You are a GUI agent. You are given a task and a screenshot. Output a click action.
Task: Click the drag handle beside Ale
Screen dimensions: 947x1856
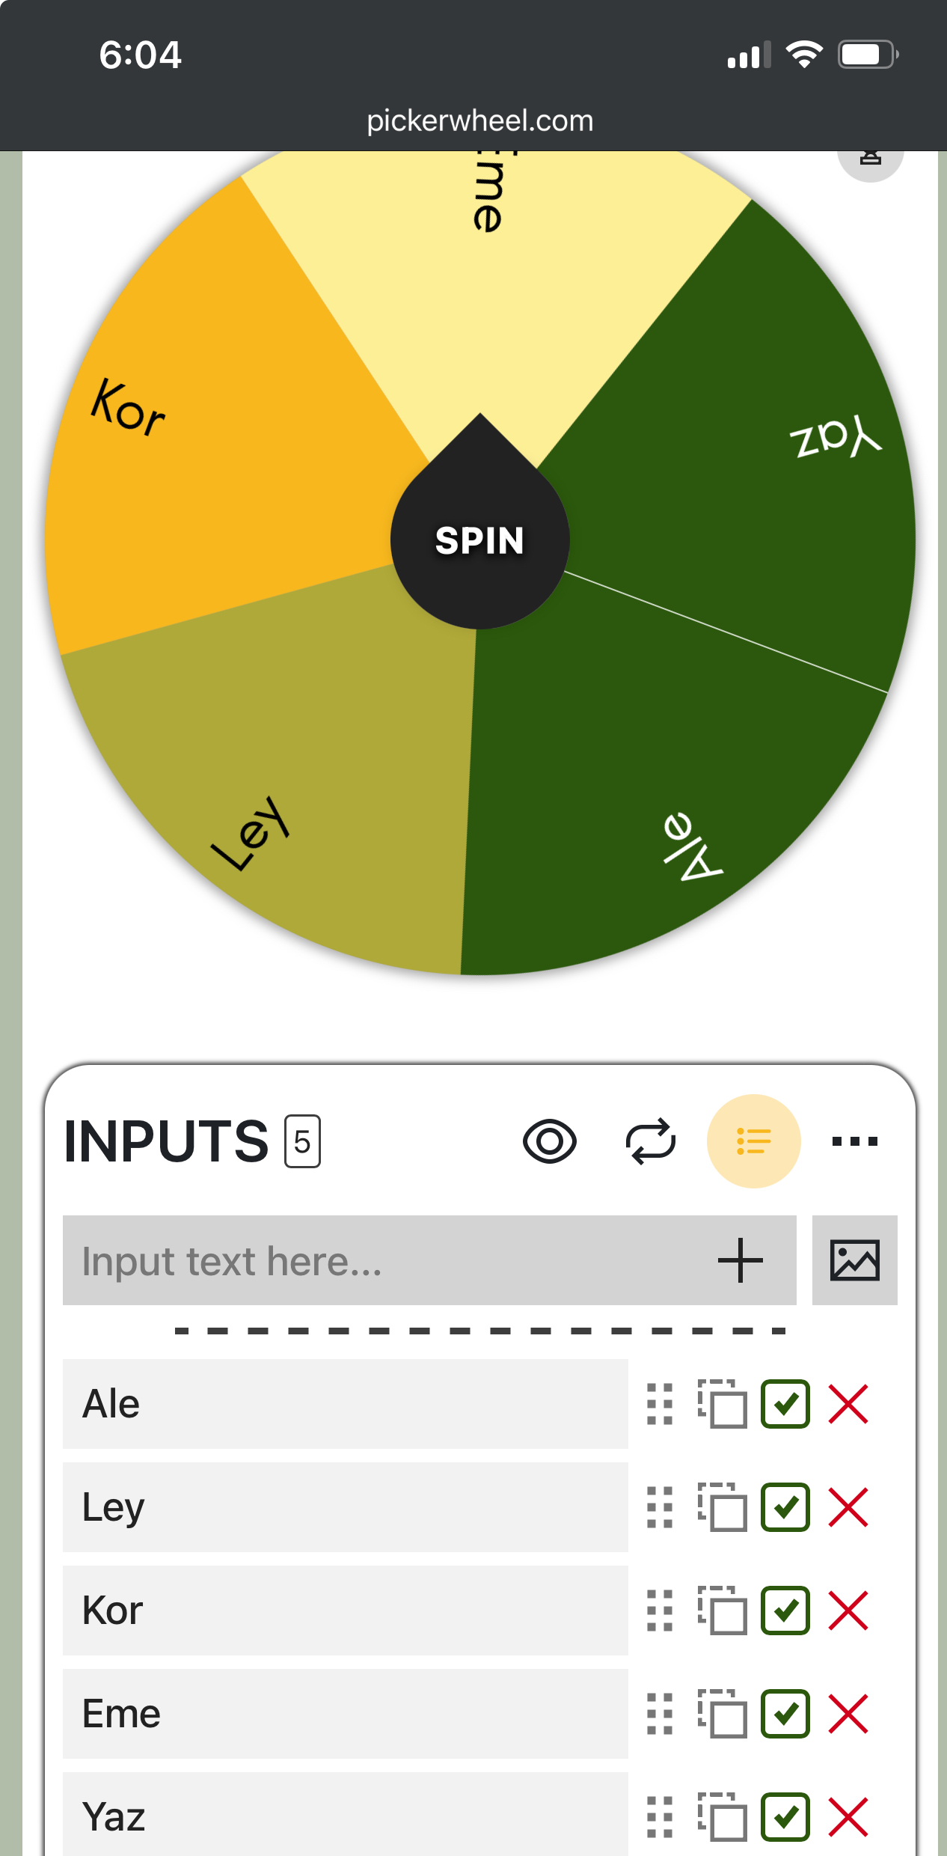coord(660,1403)
